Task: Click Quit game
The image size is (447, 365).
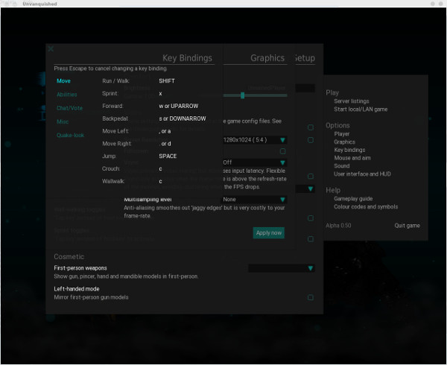Action: (x=407, y=225)
